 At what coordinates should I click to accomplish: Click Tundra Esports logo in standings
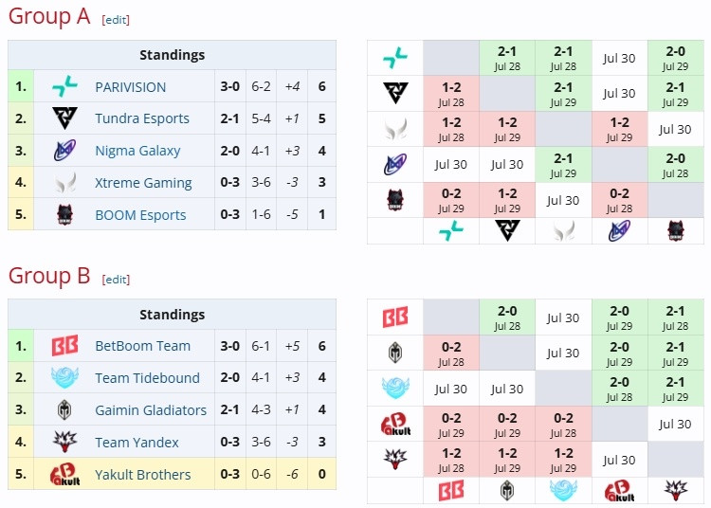pos(64,118)
